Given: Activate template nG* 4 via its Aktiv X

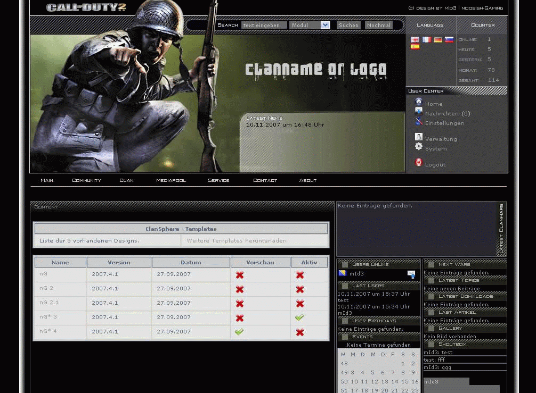Looking at the screenshot, I should [300, 332].
